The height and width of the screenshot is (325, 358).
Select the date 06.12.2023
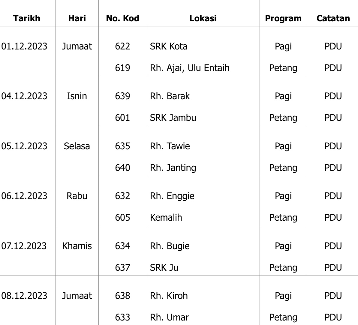[x=24, y=196]
